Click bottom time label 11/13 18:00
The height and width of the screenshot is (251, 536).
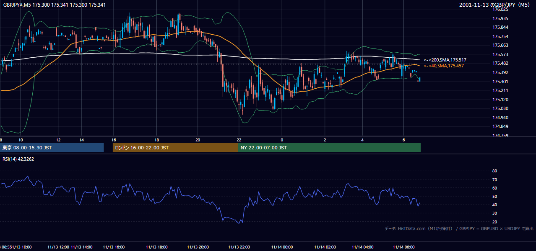(x=156, y=247)
